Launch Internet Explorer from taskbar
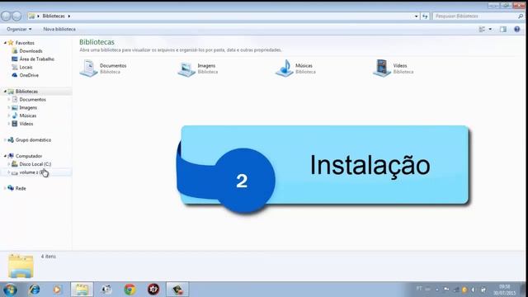Viewport: 528px width, 297px height. 35,290
